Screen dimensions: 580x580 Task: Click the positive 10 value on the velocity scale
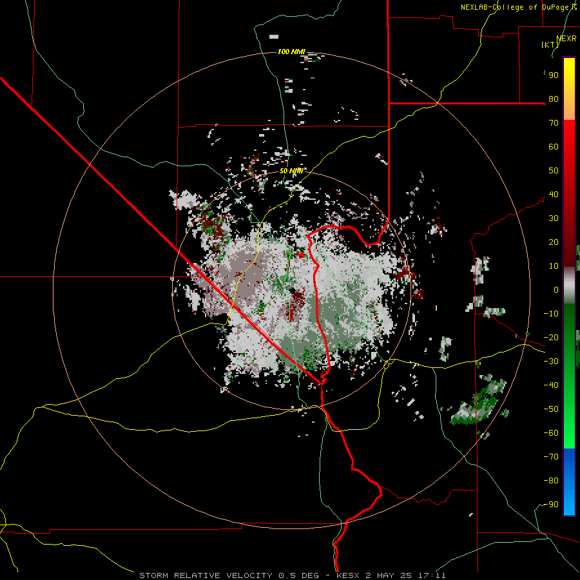554,266
